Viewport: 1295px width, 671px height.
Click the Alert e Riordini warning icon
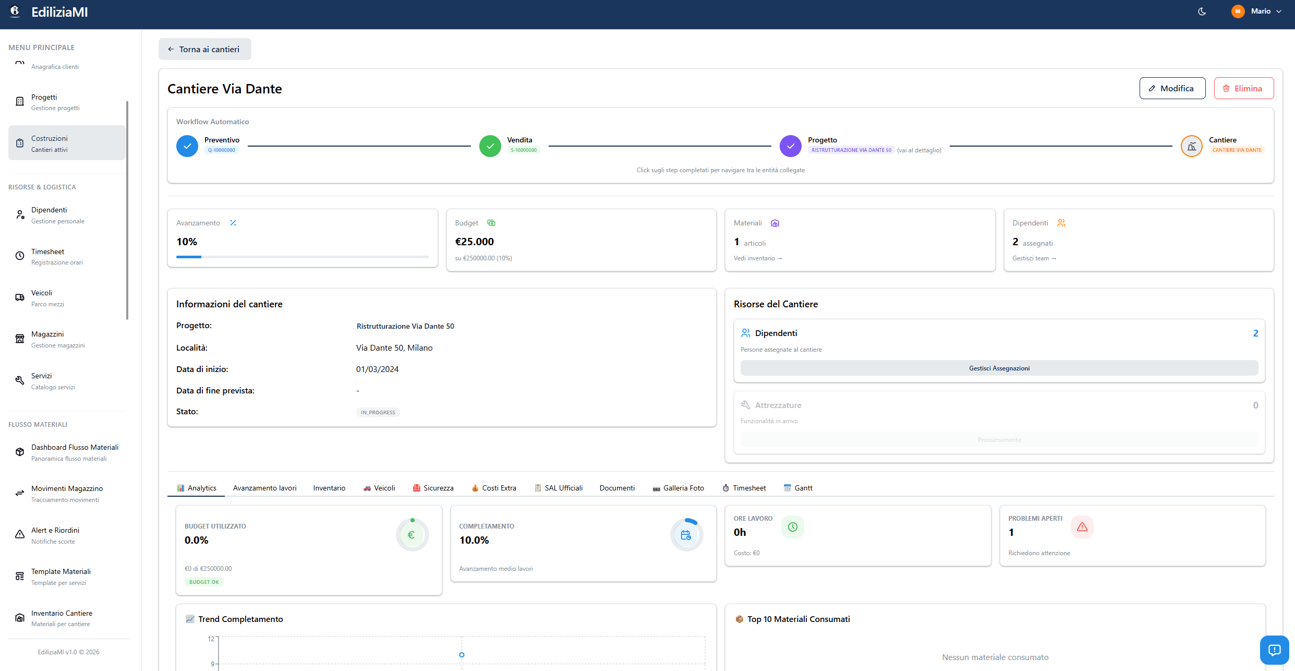click(x=20, y=535)
